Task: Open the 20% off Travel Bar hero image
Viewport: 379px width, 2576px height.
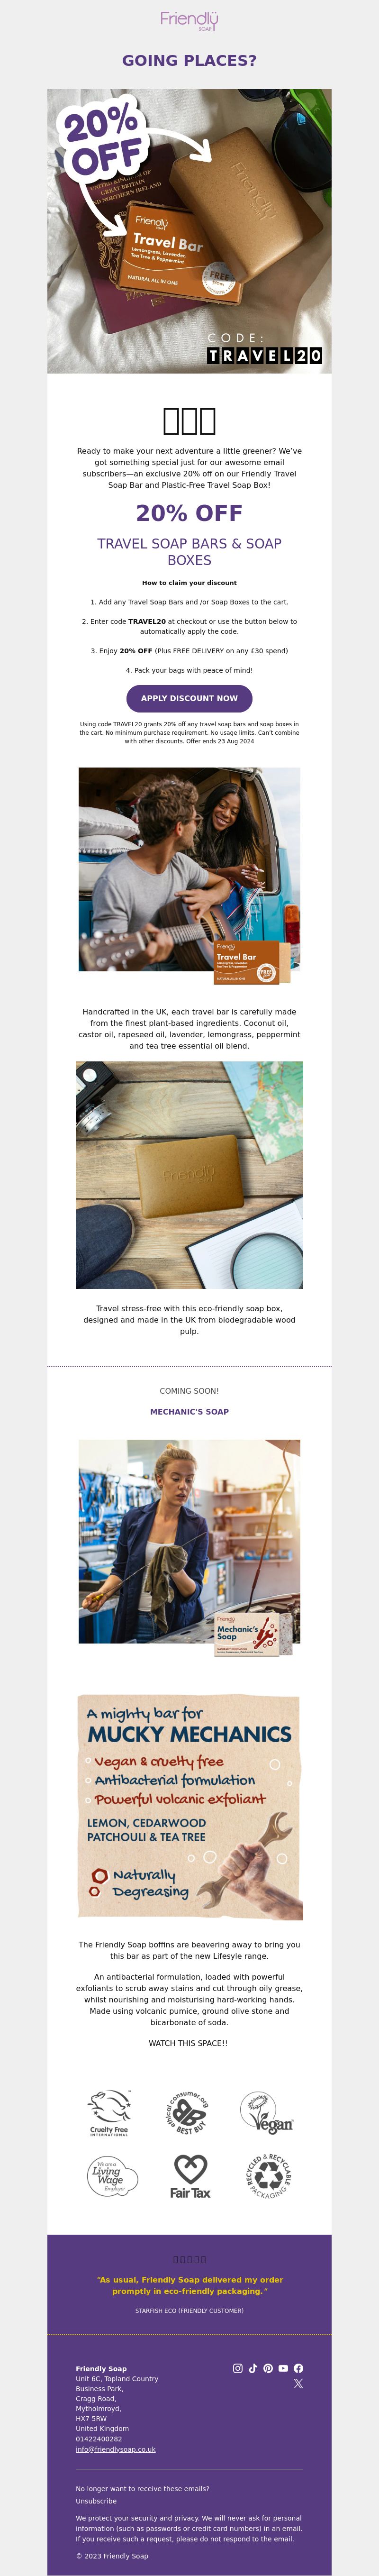Action: tap(189, 231)
